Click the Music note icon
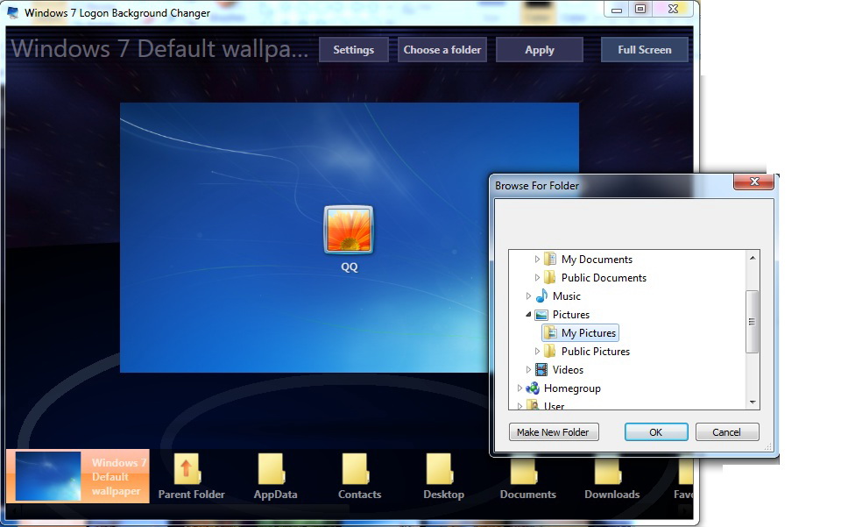 click(541, 296)
